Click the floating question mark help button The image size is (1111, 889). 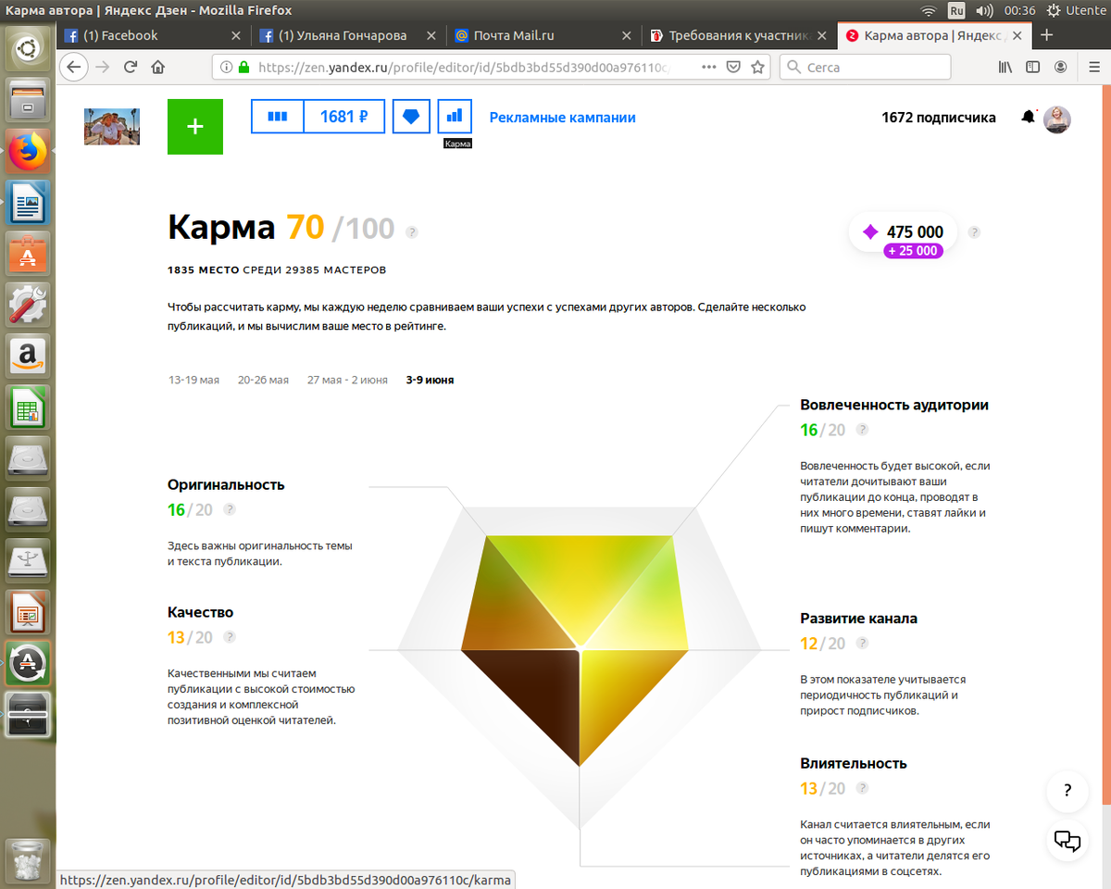click(x=1067, y=792)
